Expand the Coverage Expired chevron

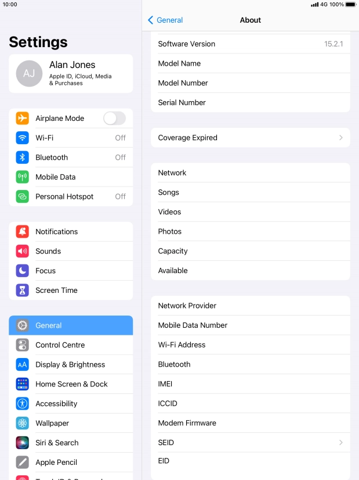[340, 138]
